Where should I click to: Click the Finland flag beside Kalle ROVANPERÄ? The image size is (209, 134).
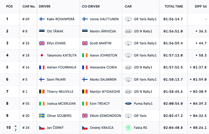[42, 19]
